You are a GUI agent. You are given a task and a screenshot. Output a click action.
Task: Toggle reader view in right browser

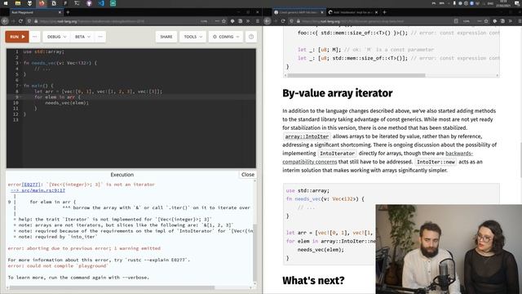pyautogui.click(x=456, y=21)
